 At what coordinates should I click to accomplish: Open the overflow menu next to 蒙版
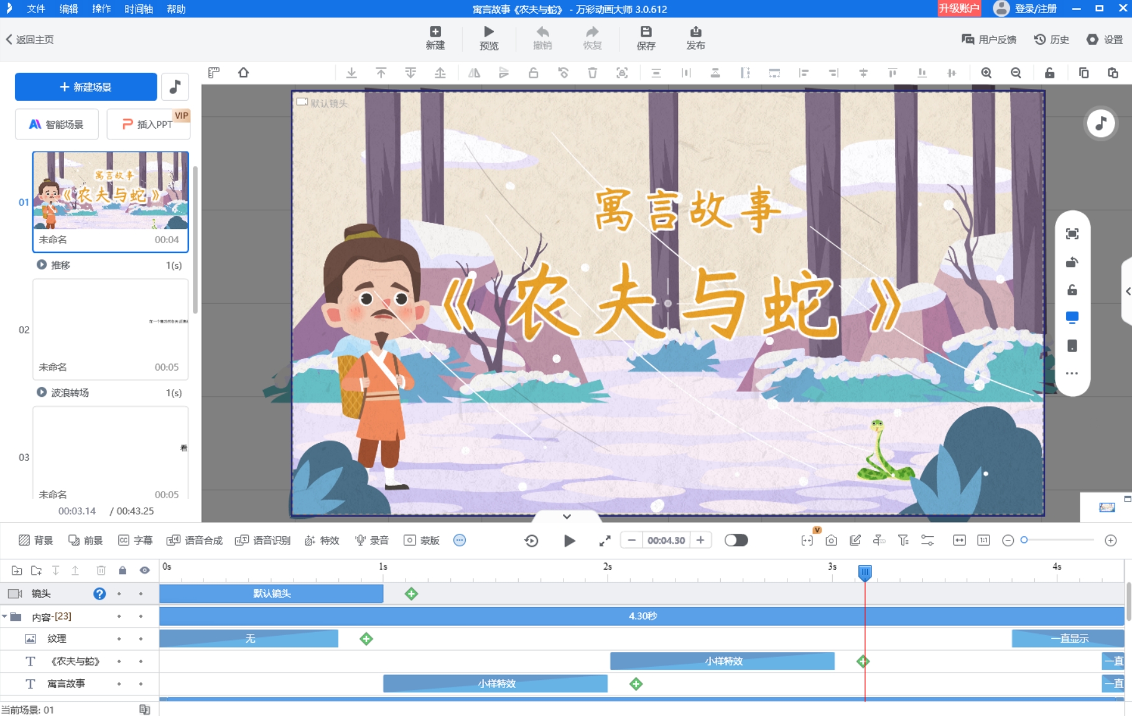[460, 540]
